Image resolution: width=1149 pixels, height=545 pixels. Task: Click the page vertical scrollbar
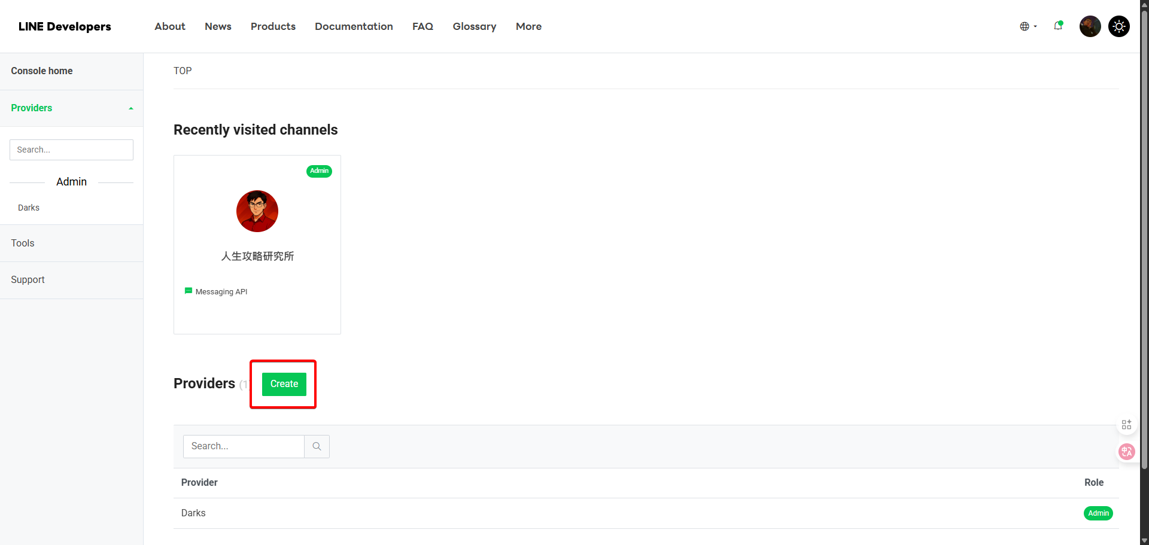click(x=1144, y=239)
